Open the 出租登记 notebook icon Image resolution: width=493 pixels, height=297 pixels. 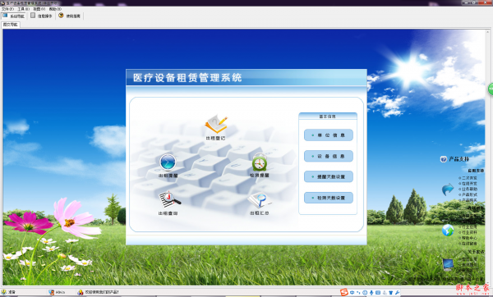[216, 125]
